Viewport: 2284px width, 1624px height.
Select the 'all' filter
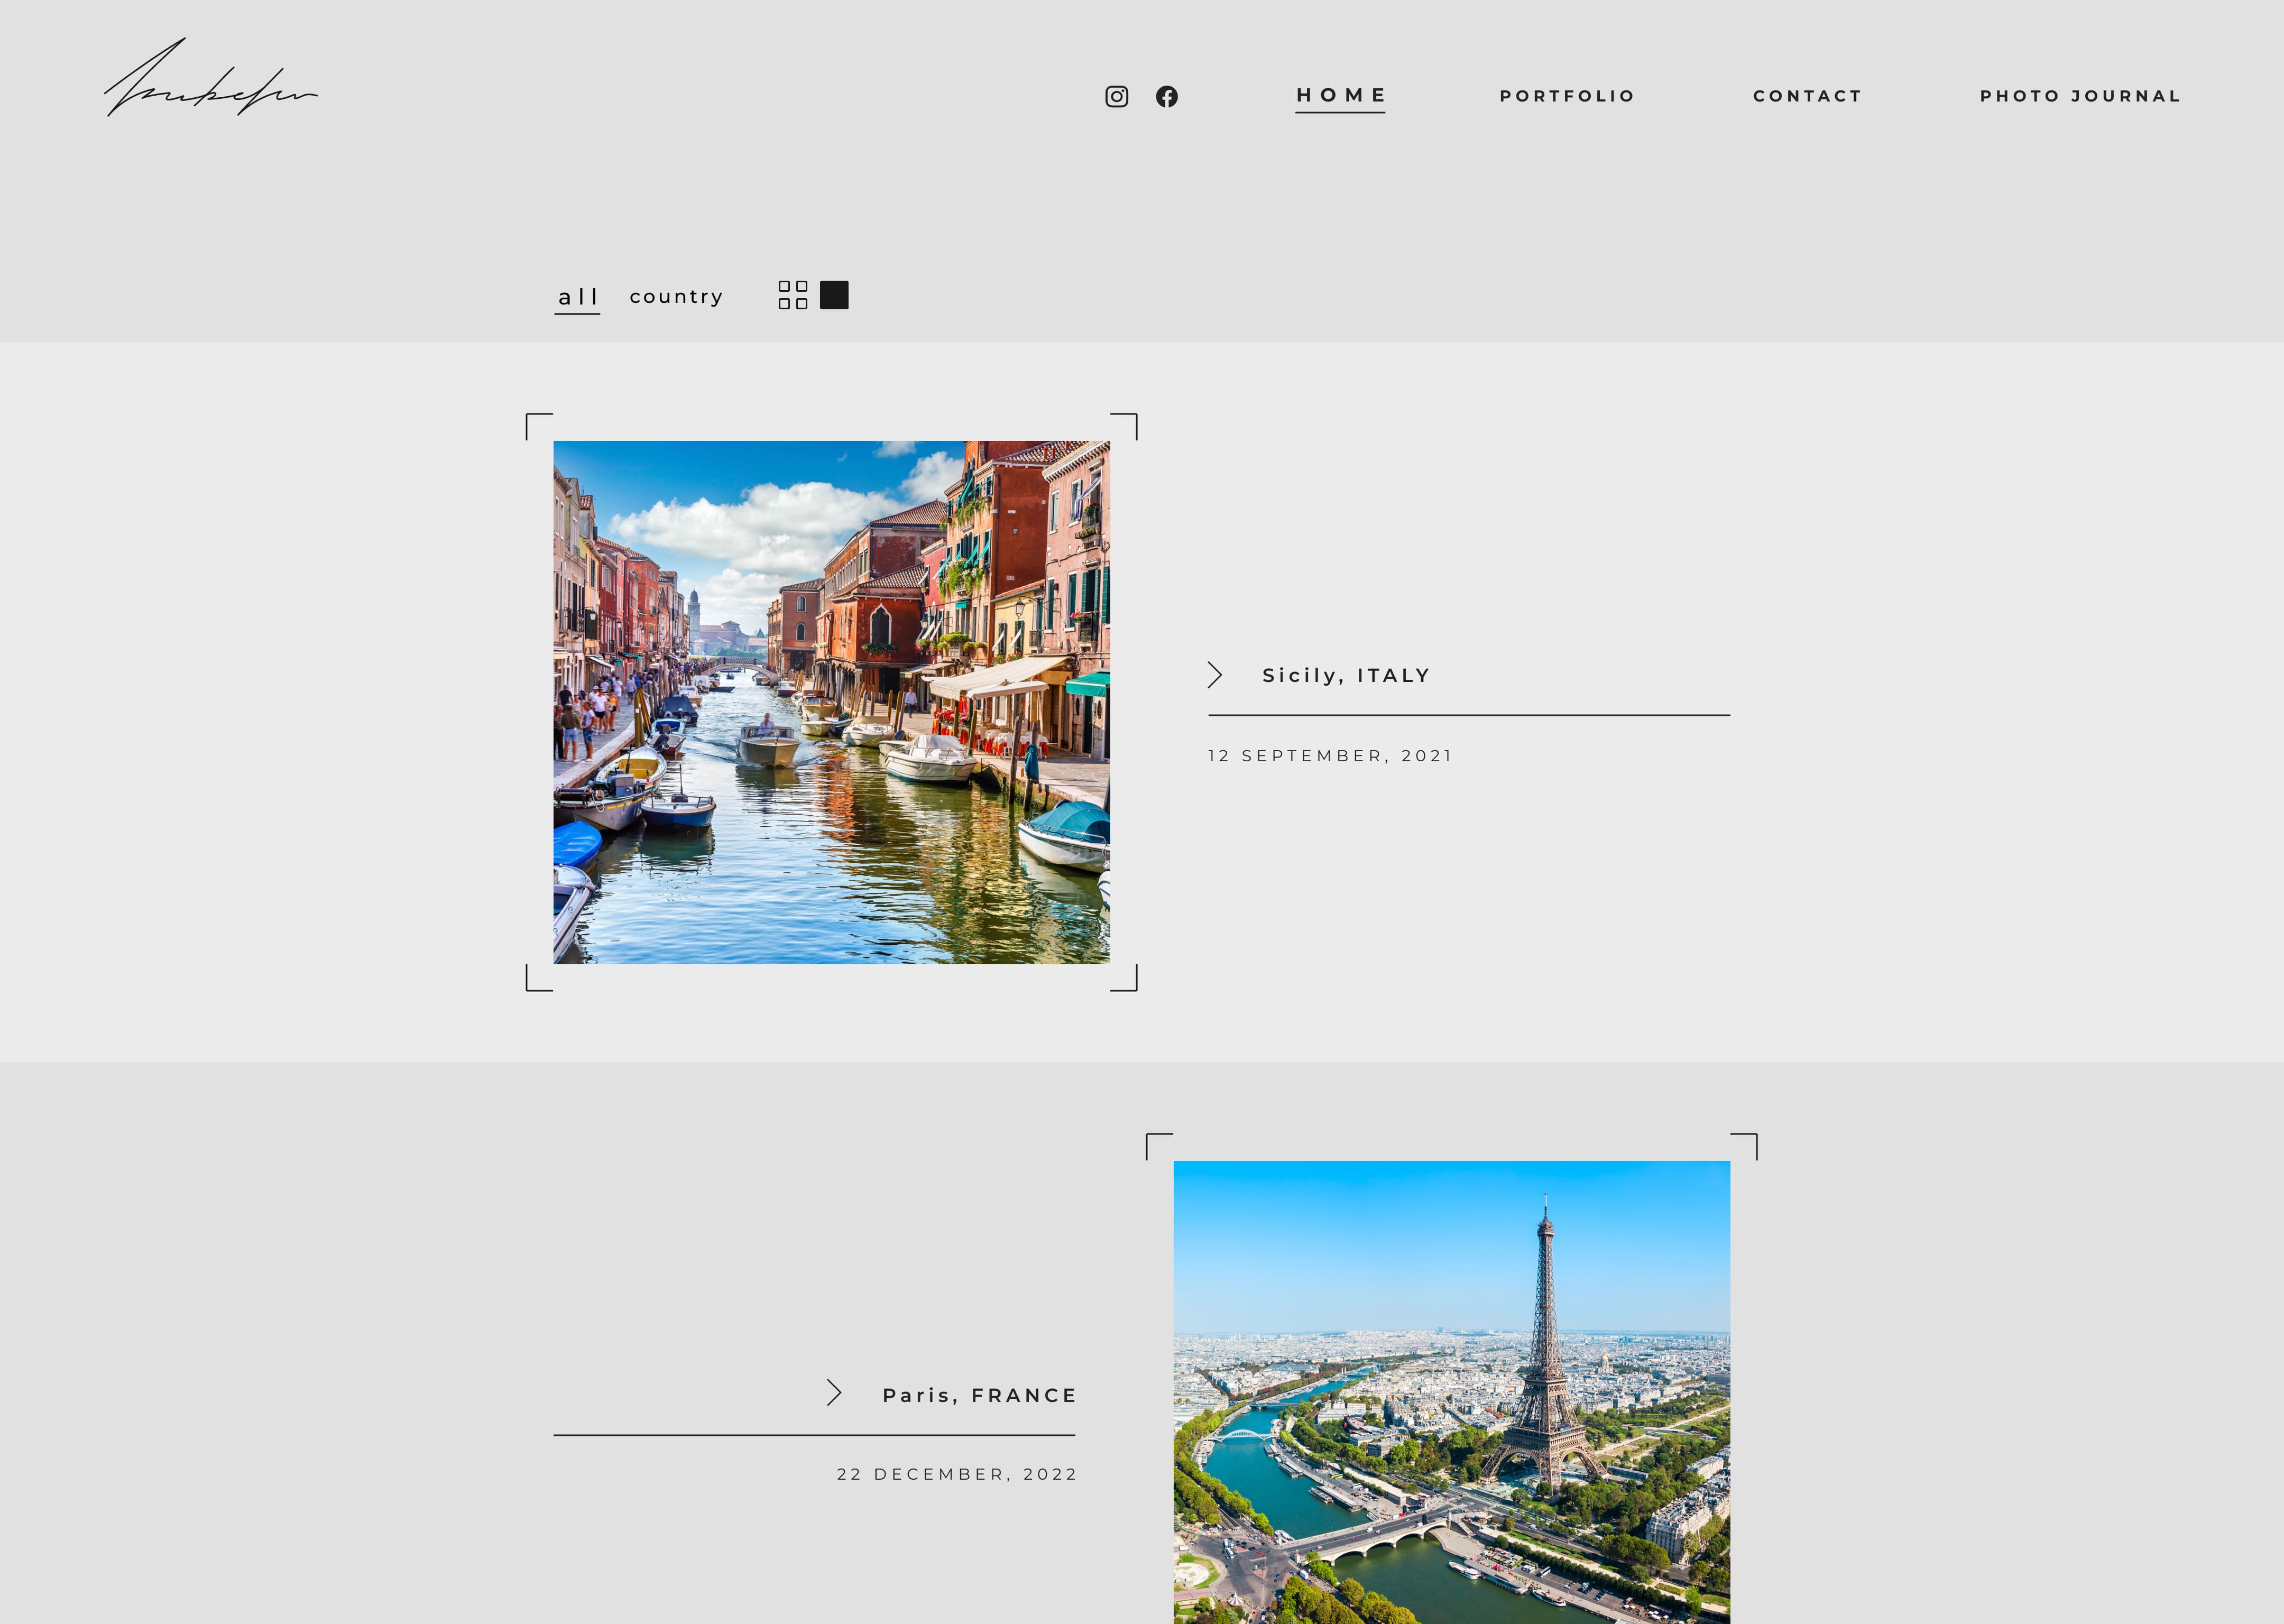click(x=577, y=297)
